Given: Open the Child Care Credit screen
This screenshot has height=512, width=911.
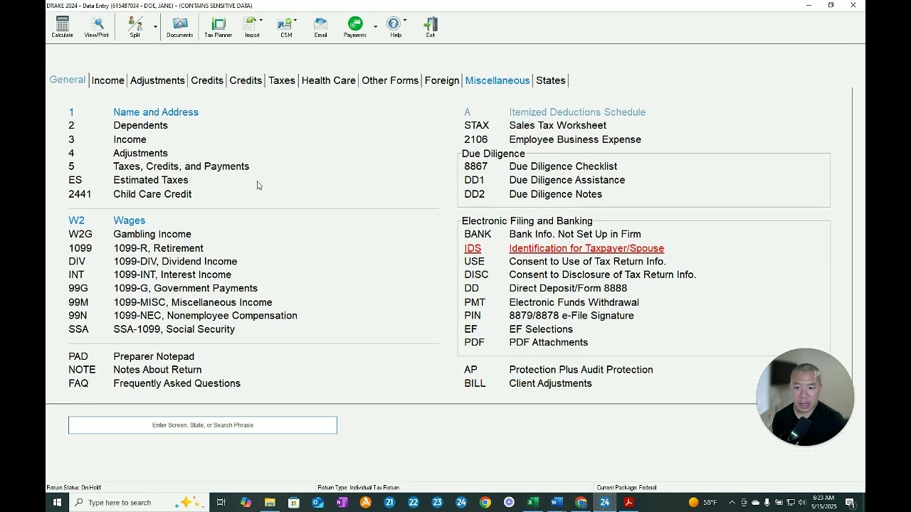Looking at the screenshot, I should [x=152, y=194].
